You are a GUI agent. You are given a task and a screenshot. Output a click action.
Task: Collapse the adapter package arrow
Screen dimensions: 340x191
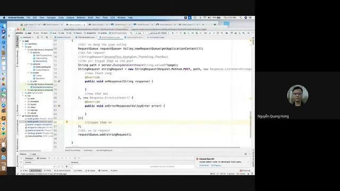(x=28, y=64)
